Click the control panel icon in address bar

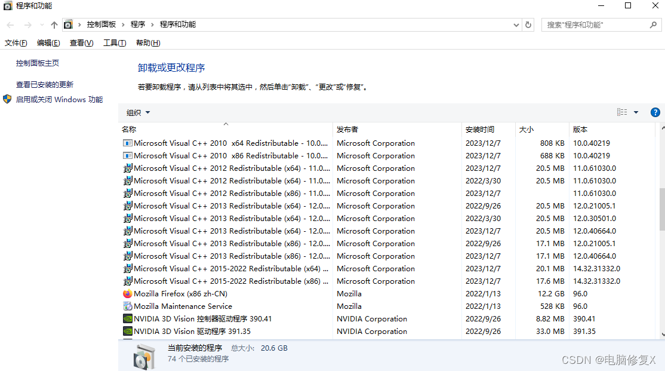(68, 24)
